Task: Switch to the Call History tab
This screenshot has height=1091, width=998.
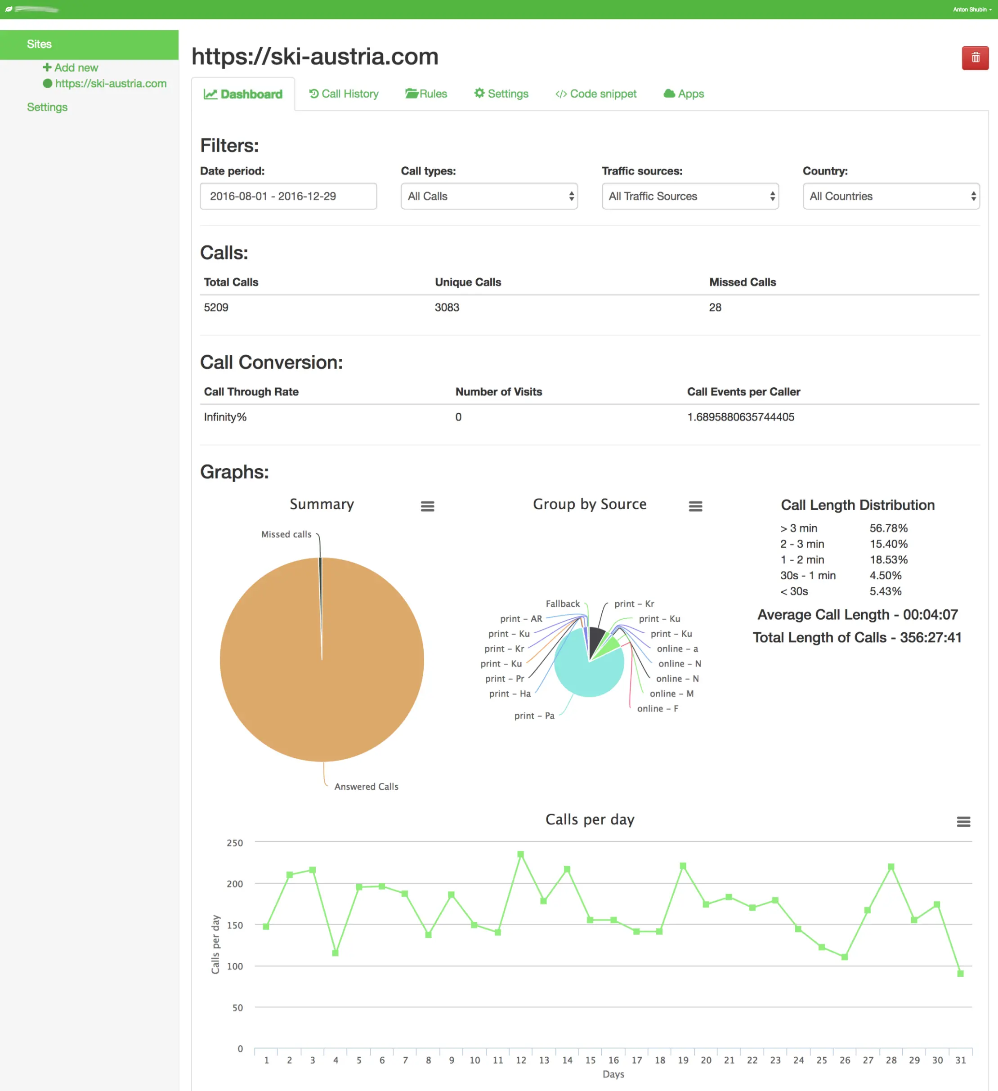Action: (x=349, y=94)
